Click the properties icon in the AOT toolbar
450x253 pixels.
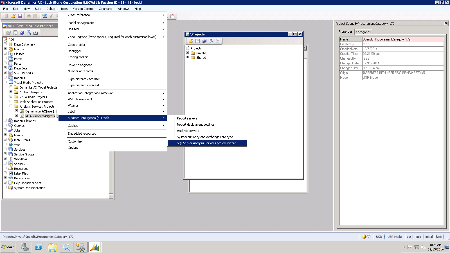(15, 32)
